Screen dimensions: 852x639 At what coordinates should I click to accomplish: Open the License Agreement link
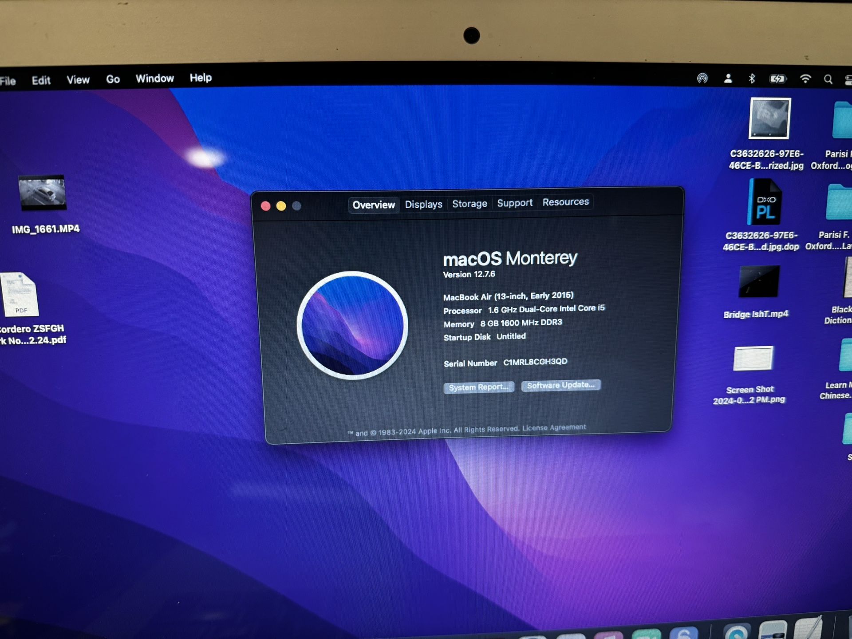[x=554, y=428]
